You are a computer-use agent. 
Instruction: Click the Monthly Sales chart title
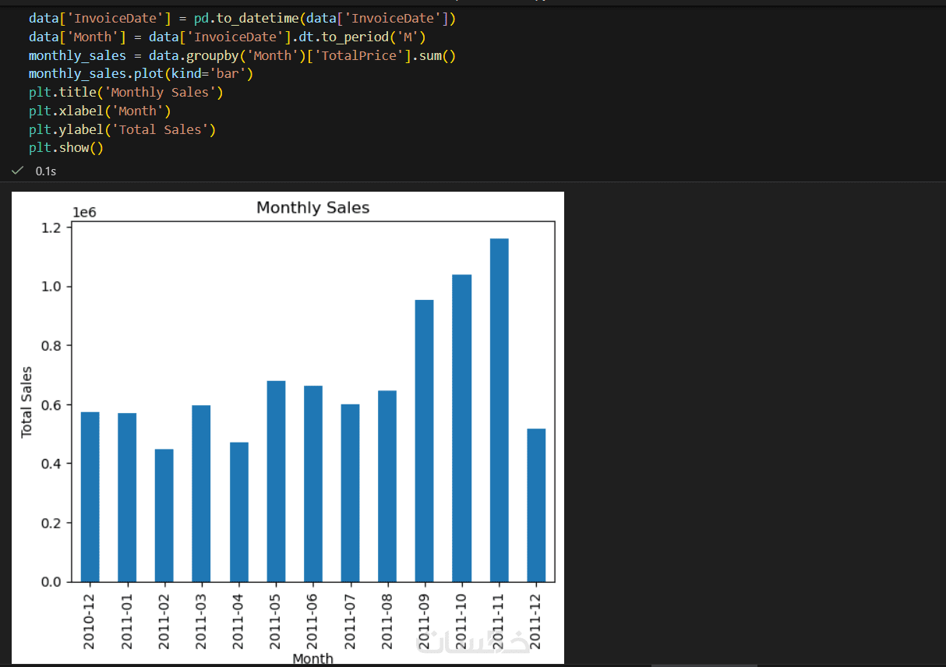313,208
